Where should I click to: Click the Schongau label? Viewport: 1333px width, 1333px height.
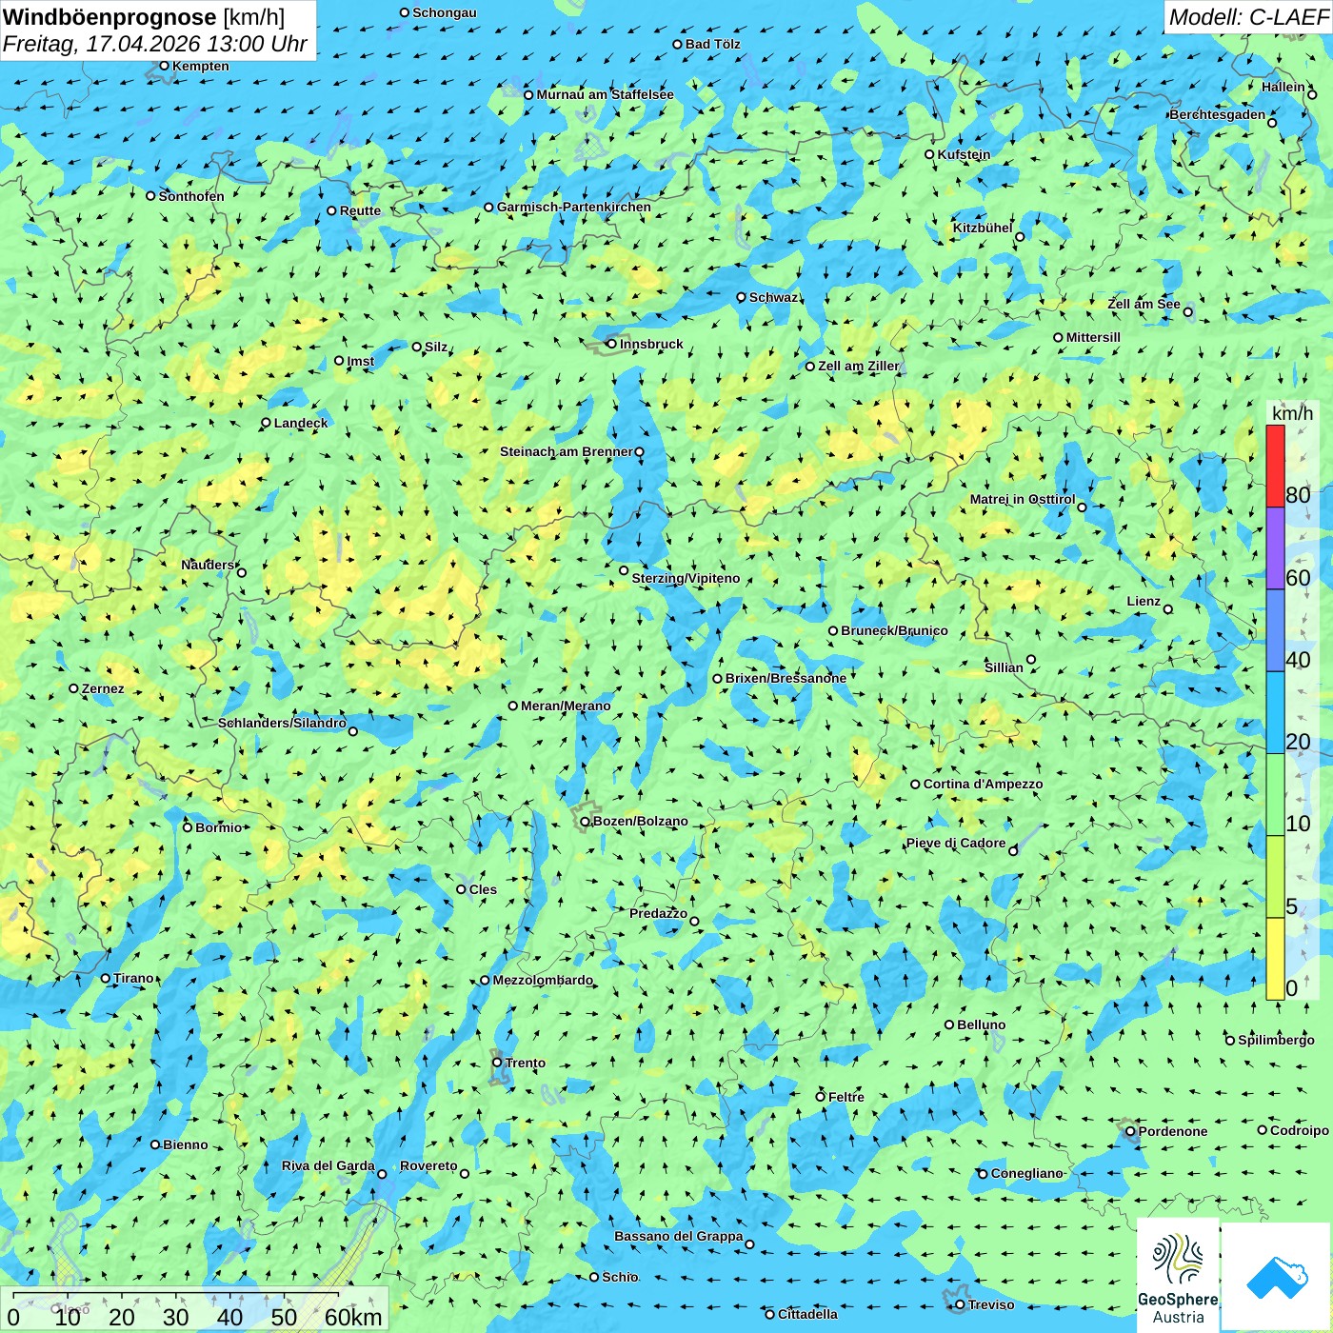[445, 12]
